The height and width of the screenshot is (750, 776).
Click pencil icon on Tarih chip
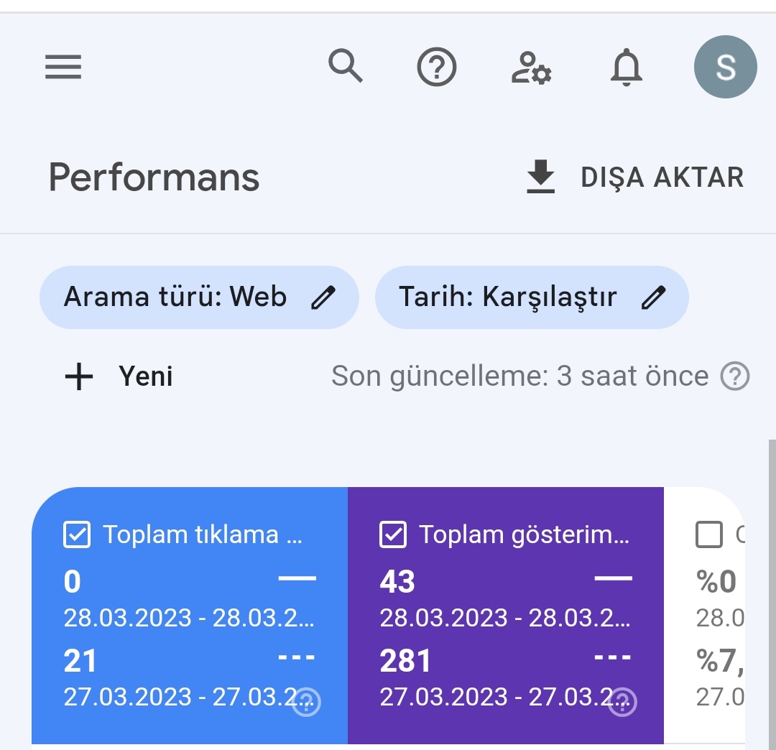pyautogui.click(x=654, y=297)
